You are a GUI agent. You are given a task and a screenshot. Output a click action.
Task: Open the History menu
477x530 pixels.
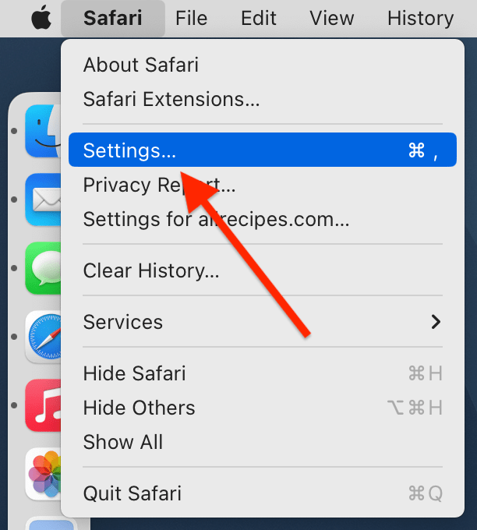(420, 18)
